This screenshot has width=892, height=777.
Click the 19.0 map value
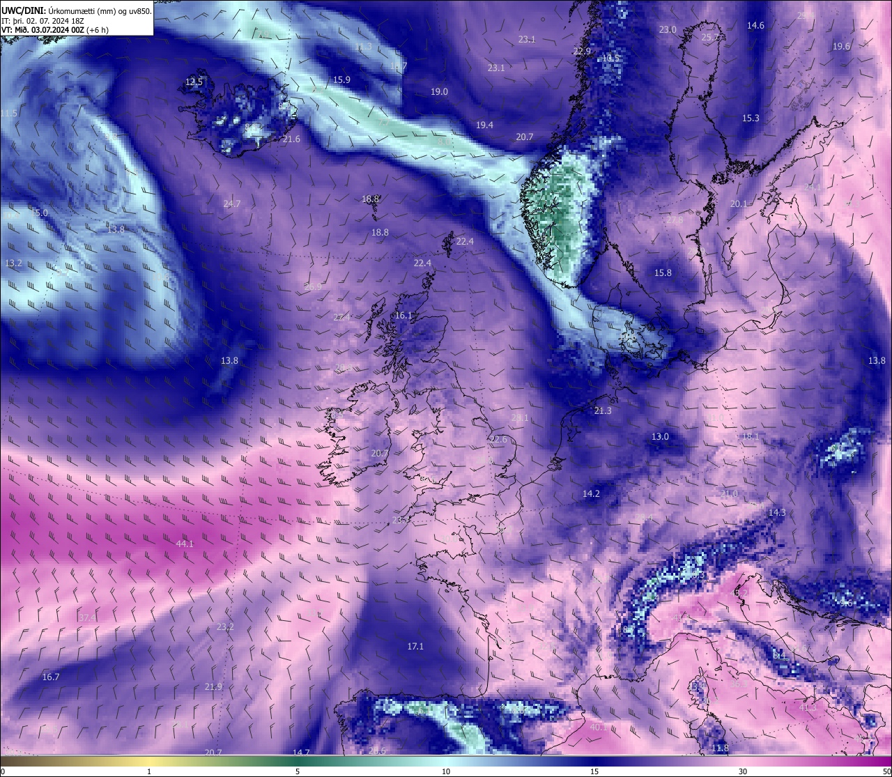coord(439,92)
